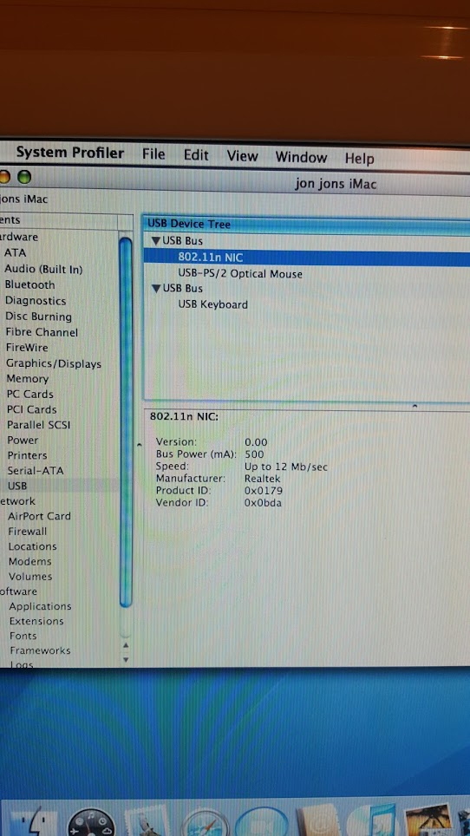This screenshot has height=836, width=470.
Task: Select Volumes under Network
Action: coord(30,577)
